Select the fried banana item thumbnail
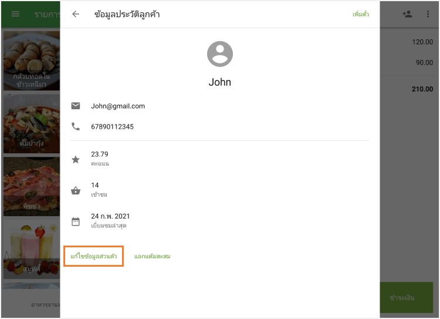Viewport: 440px width, 319px height. [x=32, y=61]
